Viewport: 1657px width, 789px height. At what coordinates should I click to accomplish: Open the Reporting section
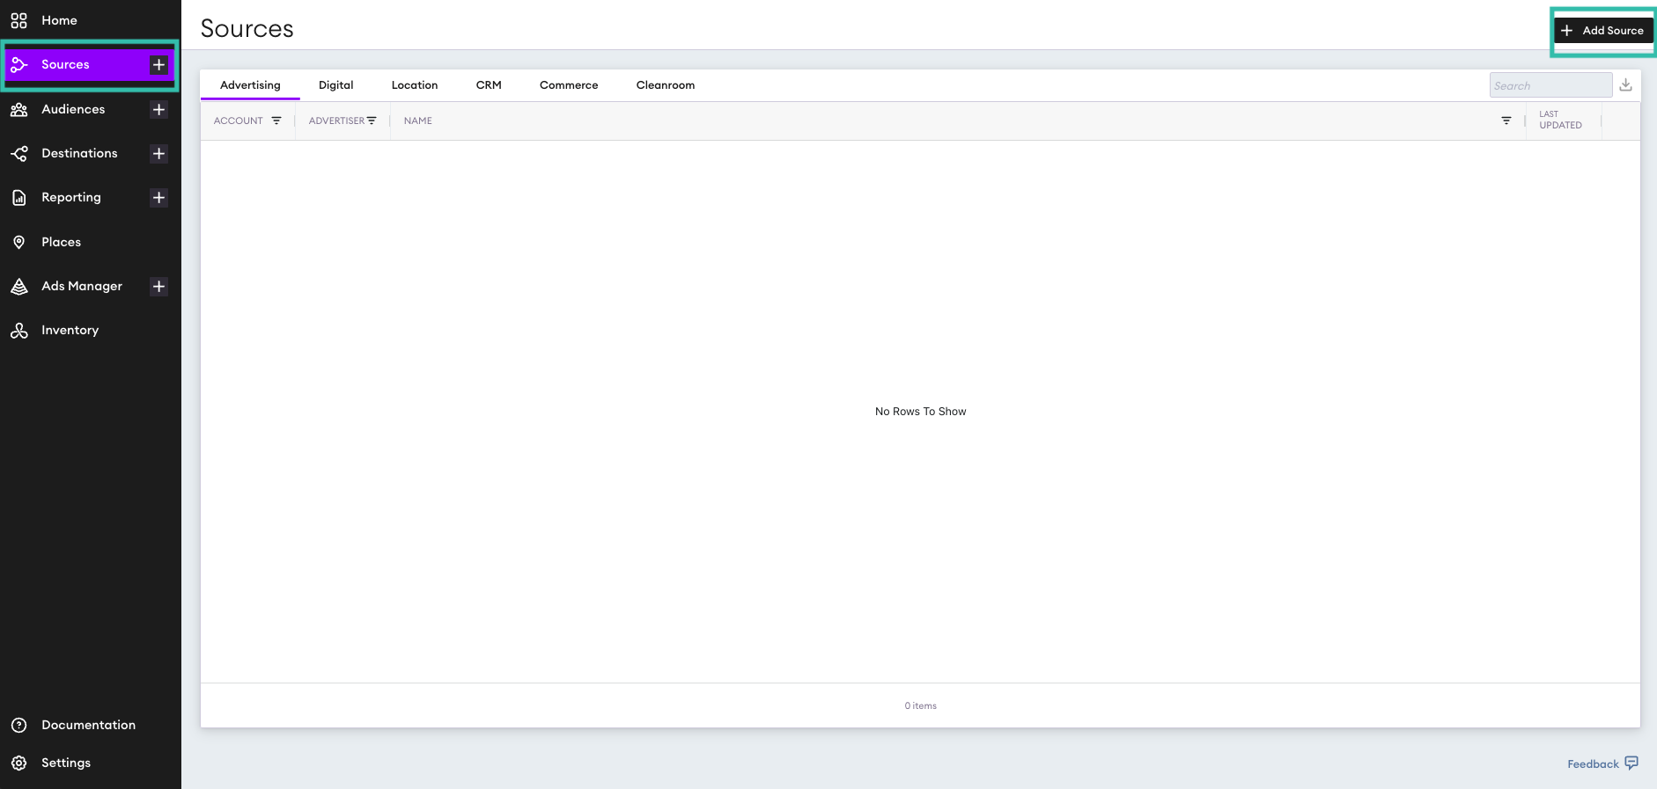tap(71, 197)
